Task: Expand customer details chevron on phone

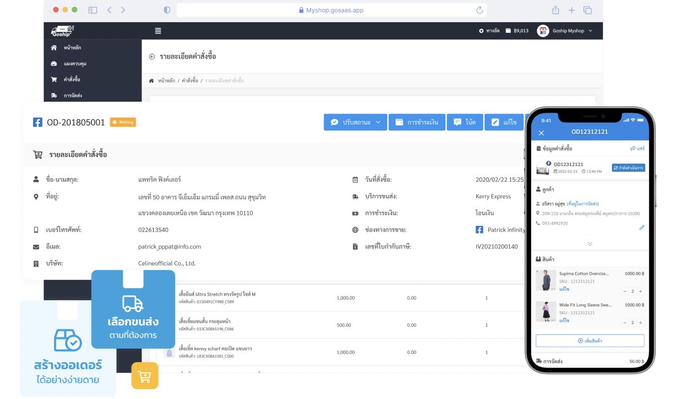Action: tap(590, 244)
